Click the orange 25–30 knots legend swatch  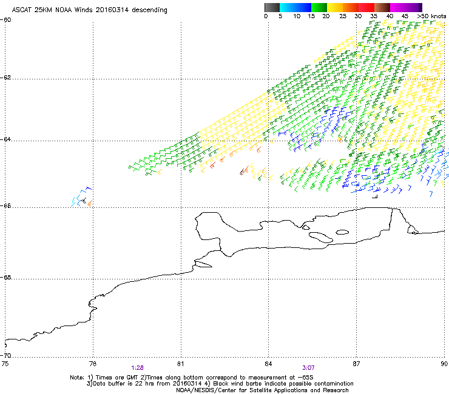[x=351, y=7]
